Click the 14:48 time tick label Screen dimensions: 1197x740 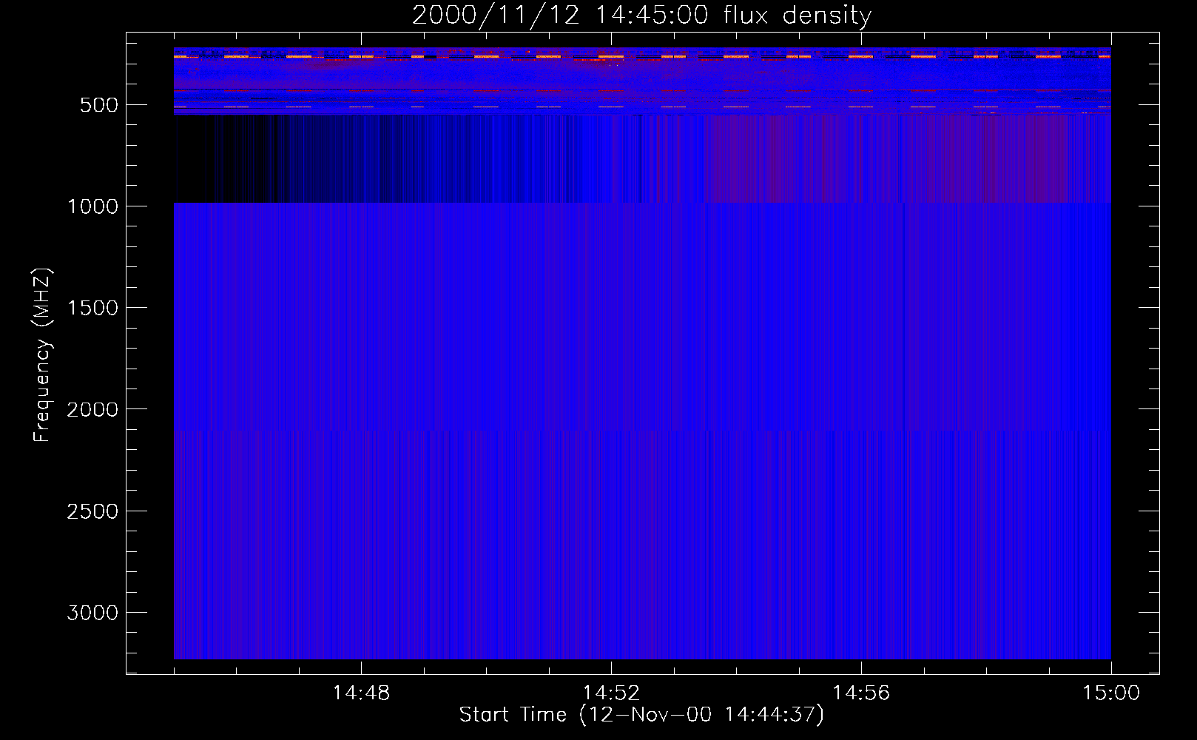[361, 693]
